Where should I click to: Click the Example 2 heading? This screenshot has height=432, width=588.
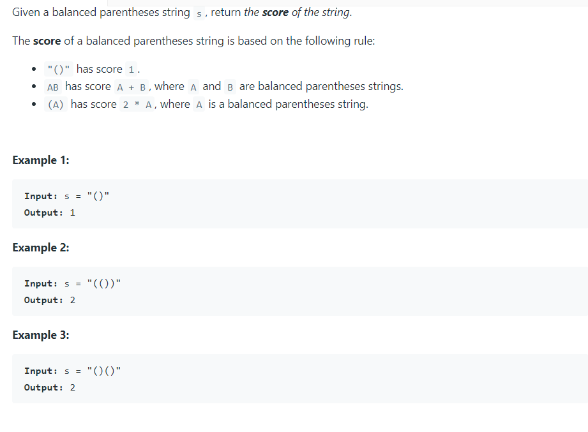pyautogui.click(x=41, y=248)
